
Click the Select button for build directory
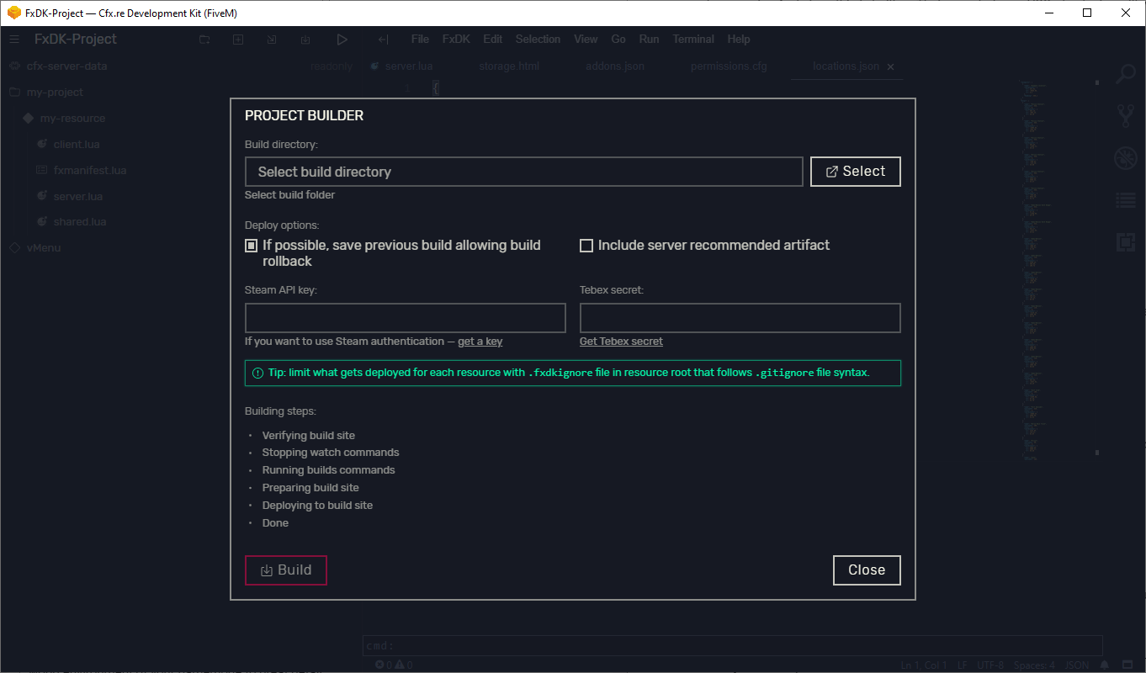[x=855, y=172]
